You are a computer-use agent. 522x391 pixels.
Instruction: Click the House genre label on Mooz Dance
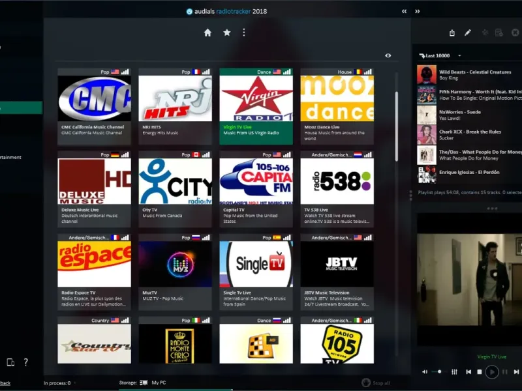tap(345, 72)
